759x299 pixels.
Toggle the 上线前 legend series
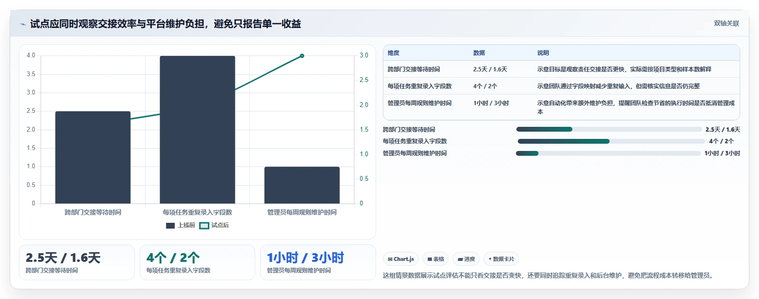pos(180,225)
